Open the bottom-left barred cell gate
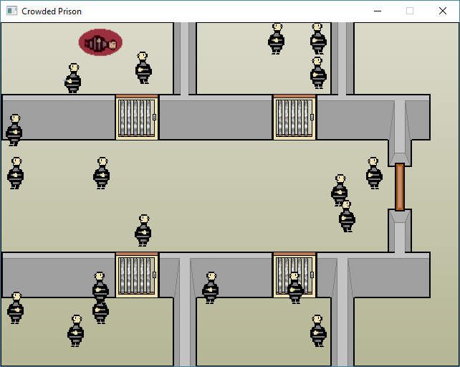Screen dimensions: 460x367 (137, 275)
